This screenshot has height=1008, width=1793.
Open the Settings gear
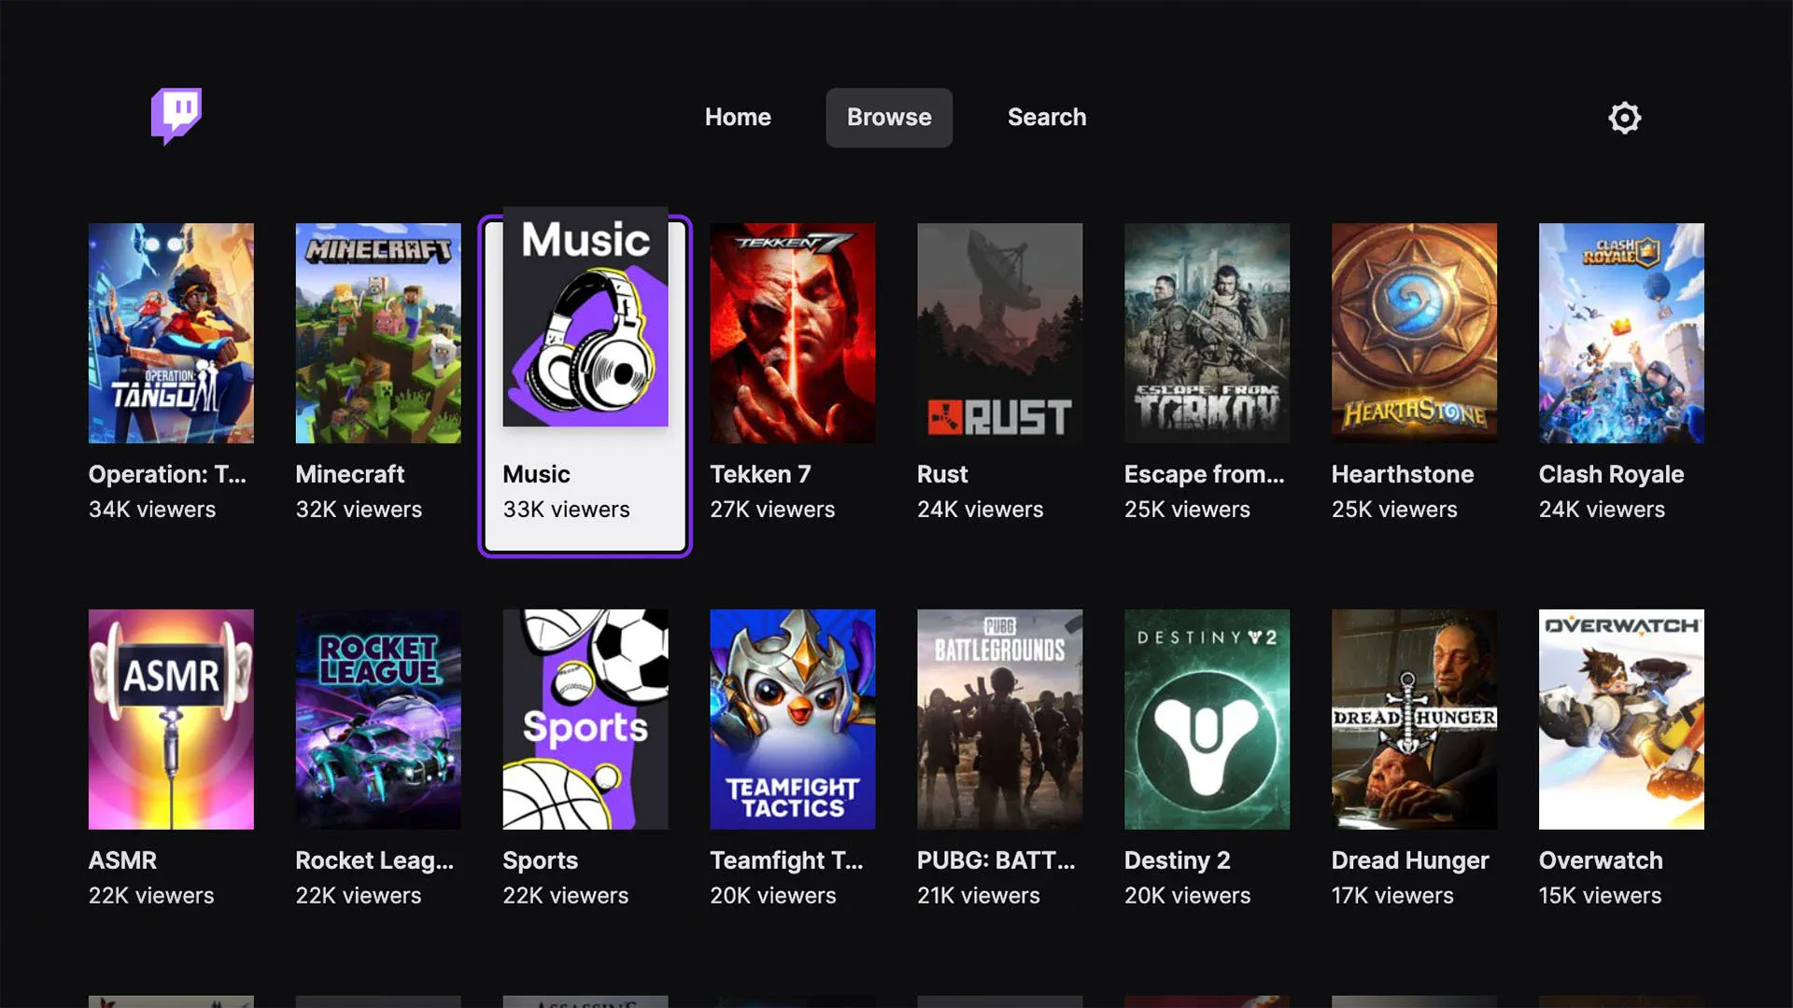[x=1624, y=118]
